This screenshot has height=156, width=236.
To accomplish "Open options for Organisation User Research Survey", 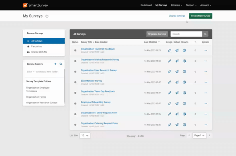I will pyautogui.click(x=206, y=72).
